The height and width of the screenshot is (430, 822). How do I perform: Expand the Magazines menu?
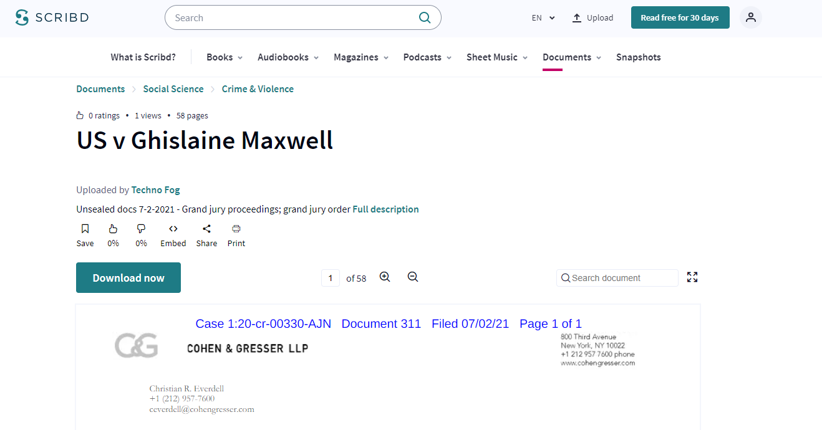361,57
